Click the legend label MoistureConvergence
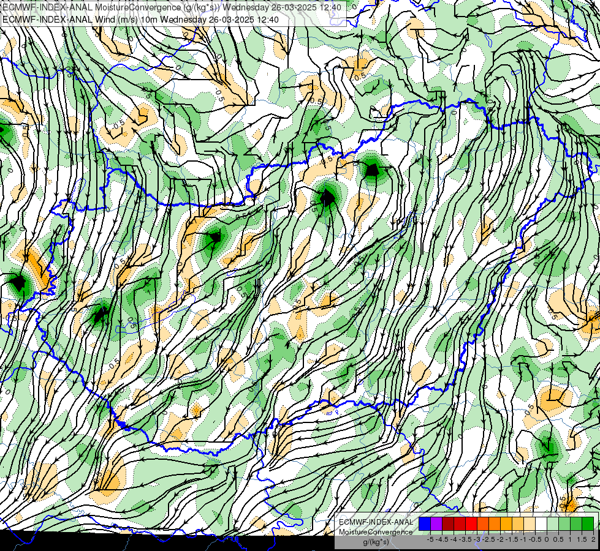Image resolution: width=600 pixels, height=551 pixels. coord(376,532)
